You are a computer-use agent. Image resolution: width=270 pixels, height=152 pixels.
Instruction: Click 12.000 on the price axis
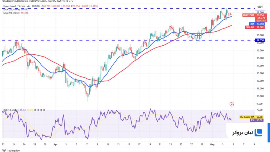(x=260, y=81)
